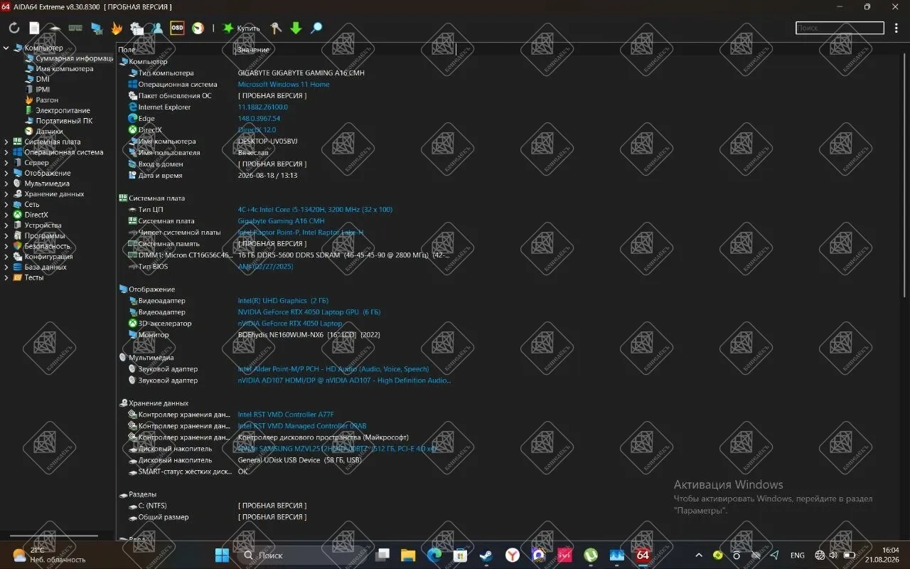Screen dimensions: 910x569
Task: Open Intel RST VMD Controller A77F link
Action: click(286, 415)
